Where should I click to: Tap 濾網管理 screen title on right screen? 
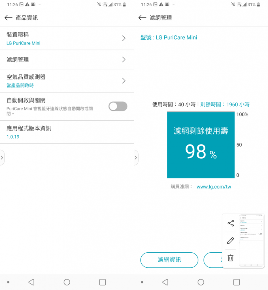[x=161, y=18]
